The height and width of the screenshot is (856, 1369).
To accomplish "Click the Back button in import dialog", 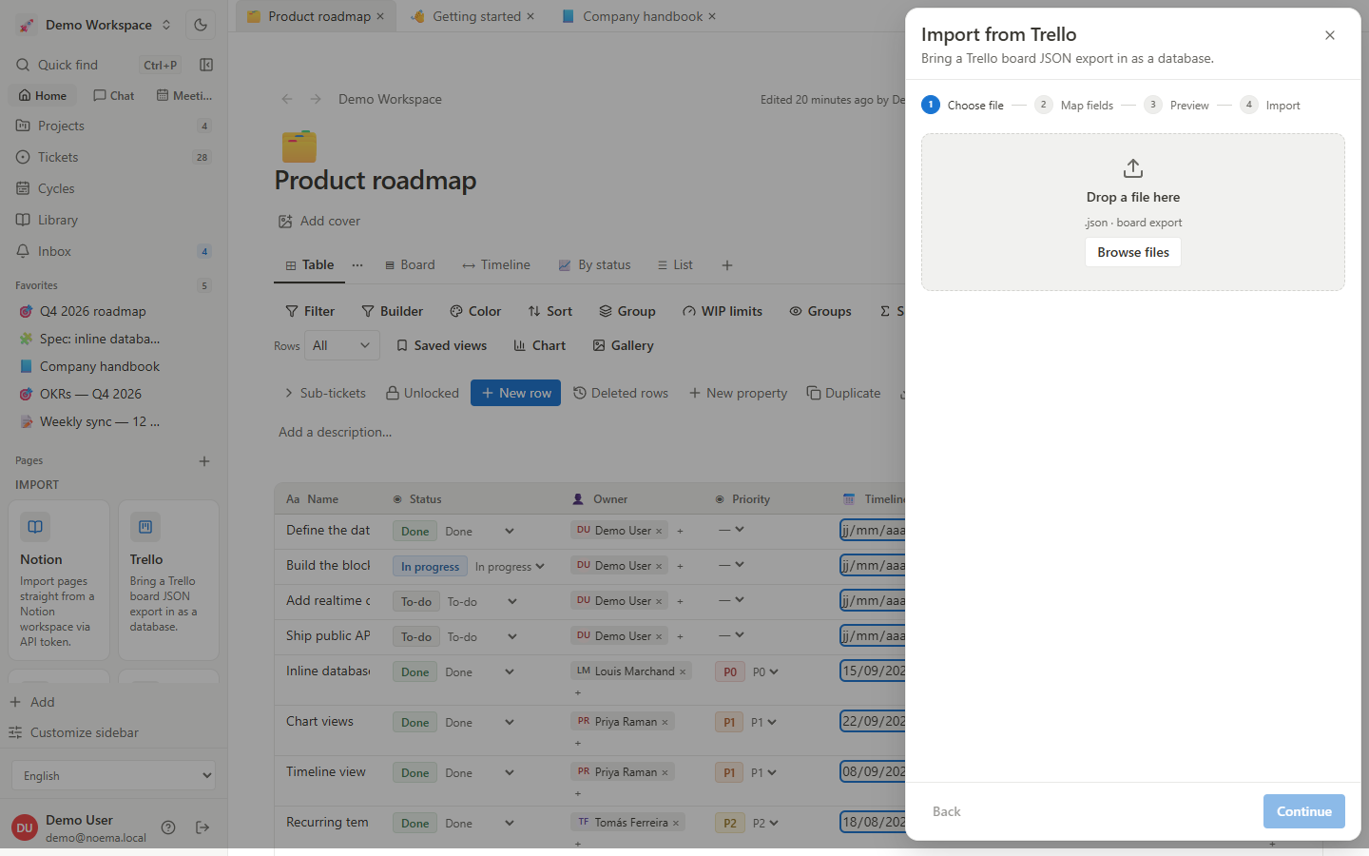I will pos(947,811).
